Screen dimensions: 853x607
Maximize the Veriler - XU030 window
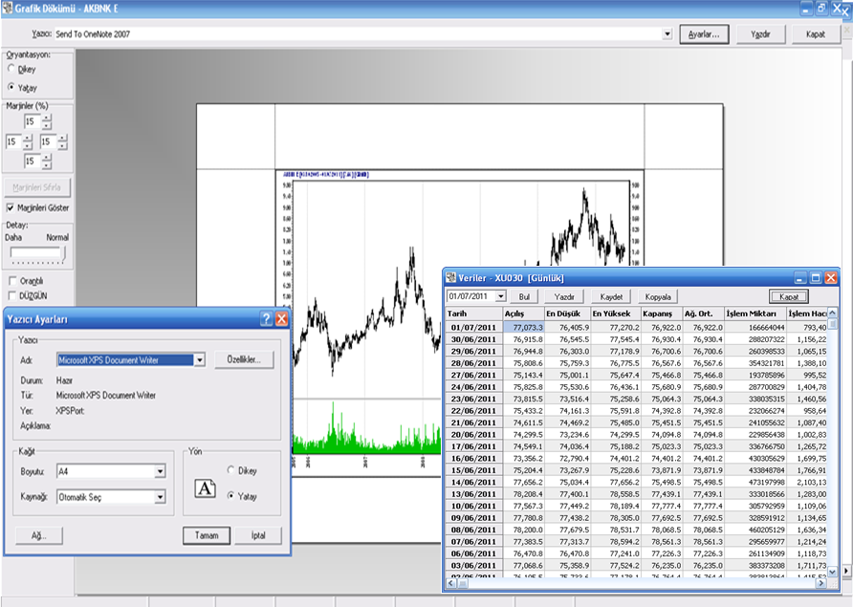816,278
